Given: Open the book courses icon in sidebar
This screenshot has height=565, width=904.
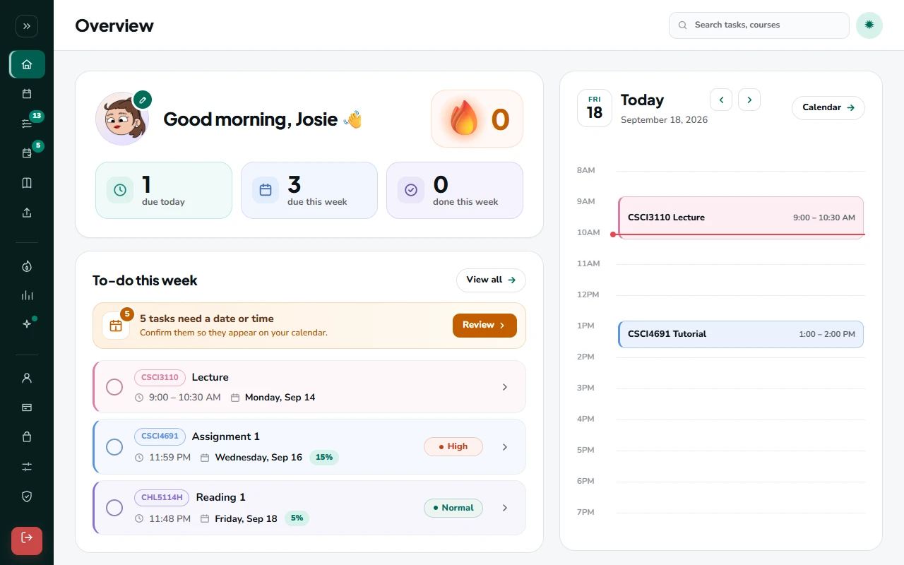Looking at the screenshot, I should [x=27, y=183].
